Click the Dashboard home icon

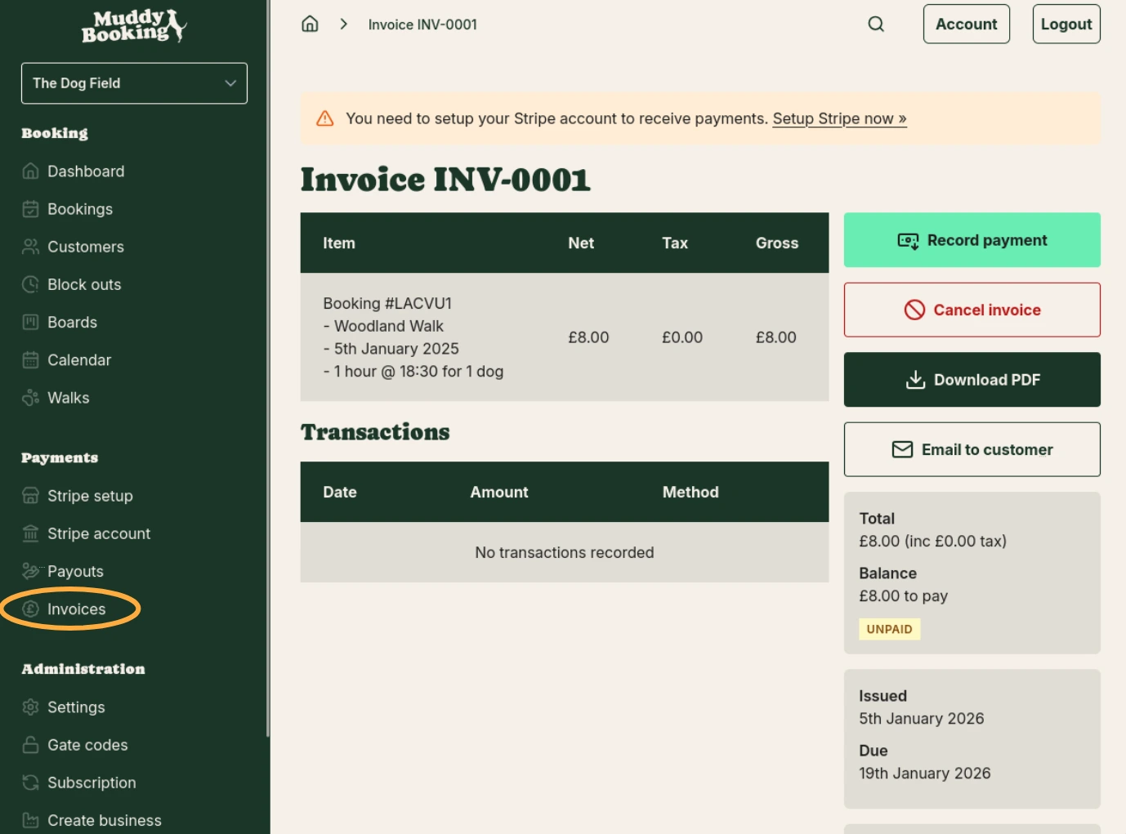click(30, 171)
